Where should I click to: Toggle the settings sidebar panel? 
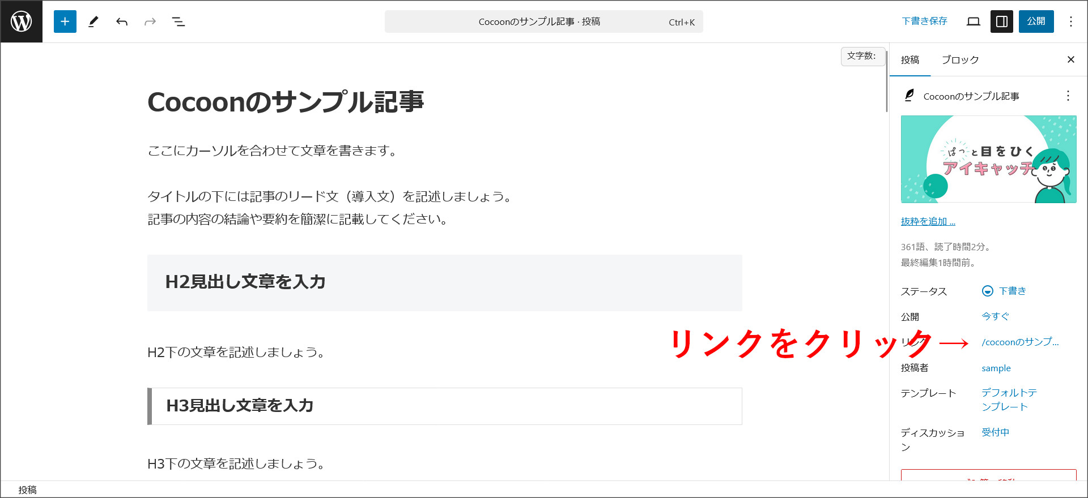1002,22
